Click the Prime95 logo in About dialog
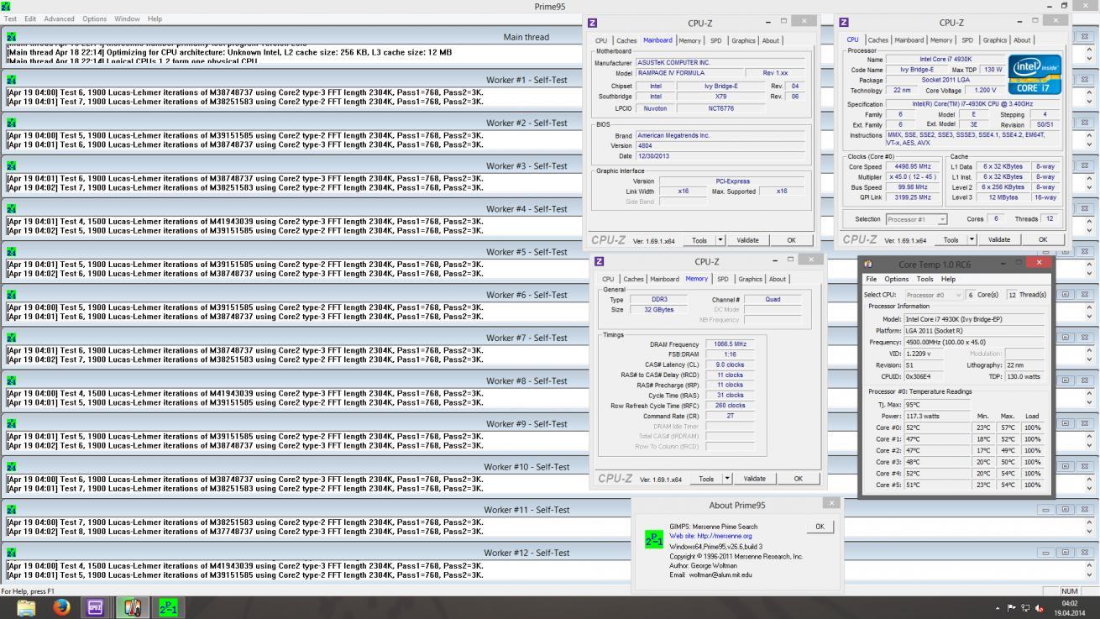The height and width of the screenshot is (619, 1100). pos(654,539)
